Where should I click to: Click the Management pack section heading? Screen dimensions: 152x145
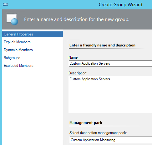[x=86, y=123]
